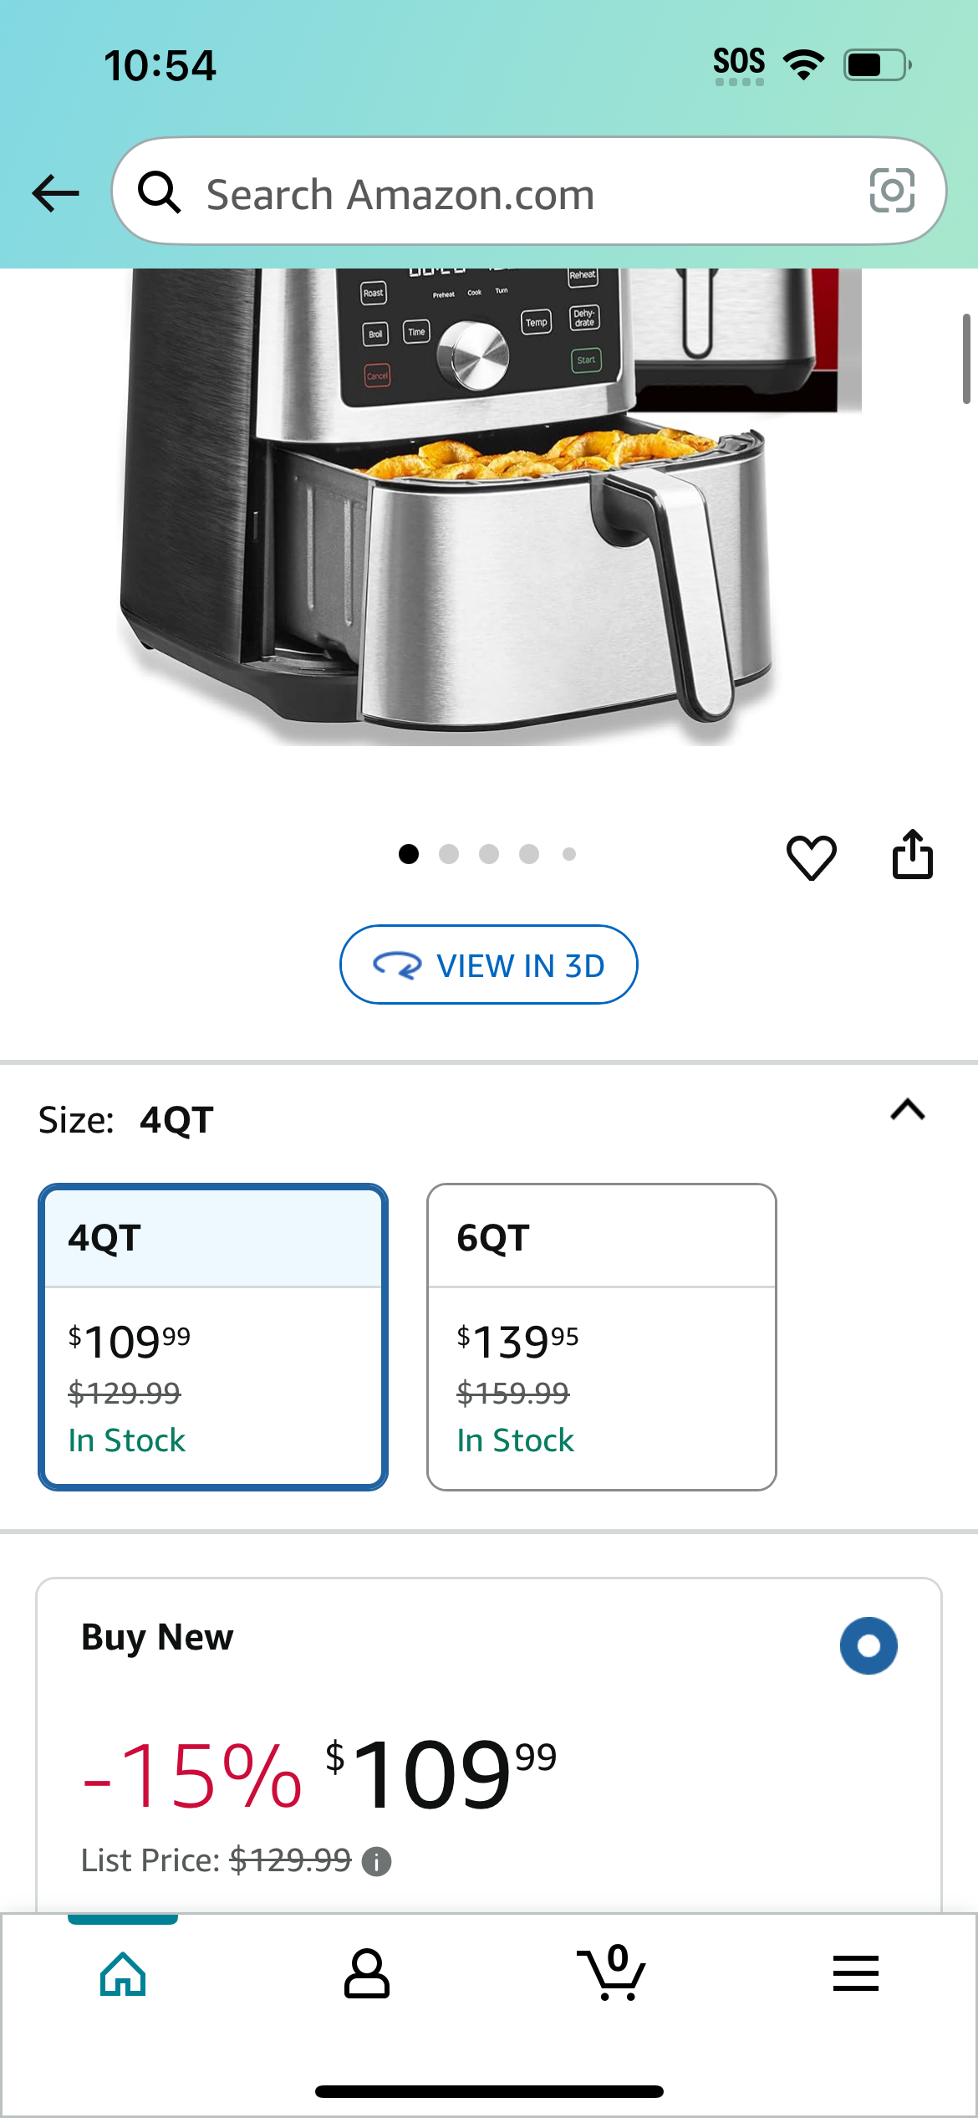Viewport: 978px width, 2118px height.
Task: Select the 4QT size option
Action: pos(213,1337)
